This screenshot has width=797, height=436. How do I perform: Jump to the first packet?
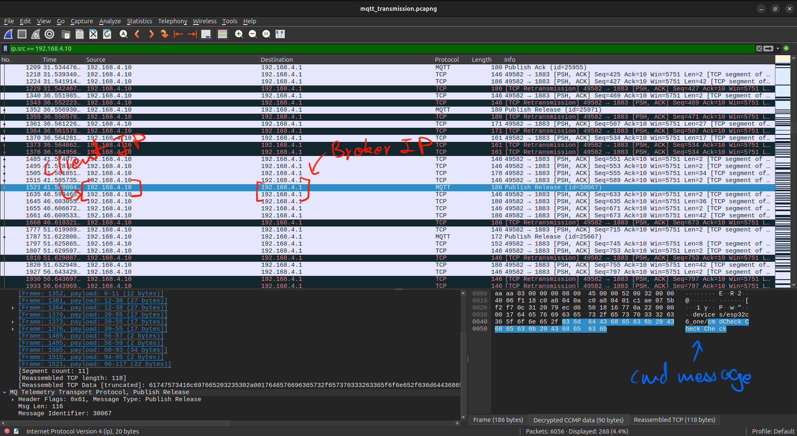(178, 34)
